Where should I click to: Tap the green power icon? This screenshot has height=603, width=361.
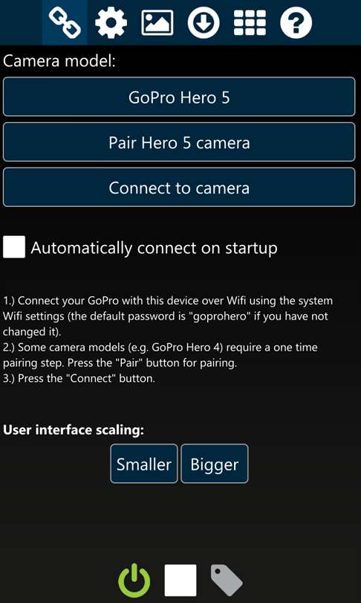pos(134,581)
